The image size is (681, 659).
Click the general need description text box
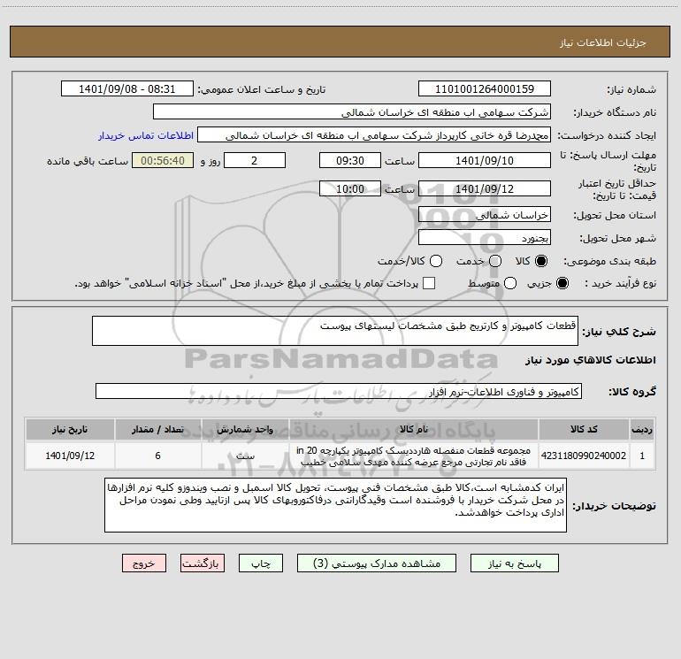pyautogui.click(x=335, y=331)
